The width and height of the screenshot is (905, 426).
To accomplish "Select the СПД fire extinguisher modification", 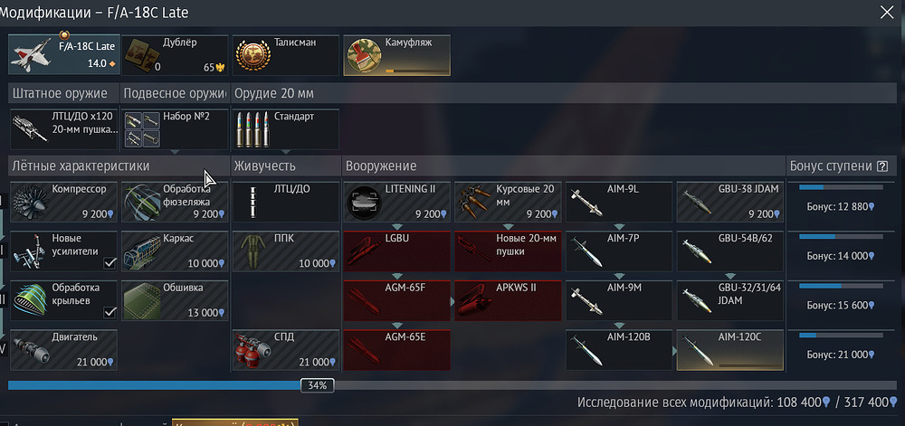I will click(x=286, y=350).
